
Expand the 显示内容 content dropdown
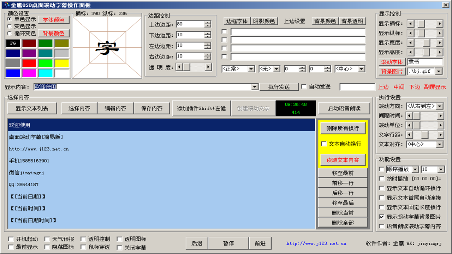coord(255,86)
